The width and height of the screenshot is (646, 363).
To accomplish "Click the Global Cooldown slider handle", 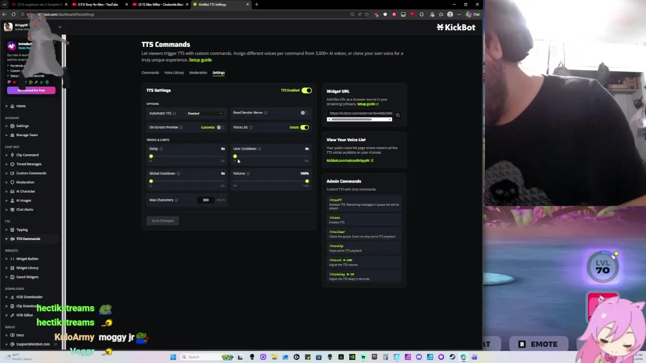I will 151,181.
